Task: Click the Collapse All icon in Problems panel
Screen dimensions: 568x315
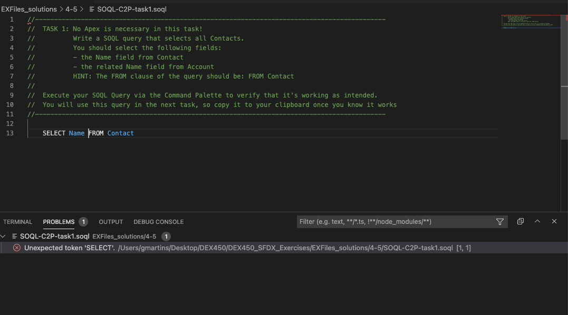Action: point(520,222)
